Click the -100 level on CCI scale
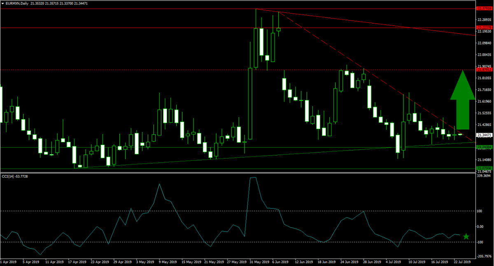Image resolution: width=494 pixels, height=266 pixels. 480,242
